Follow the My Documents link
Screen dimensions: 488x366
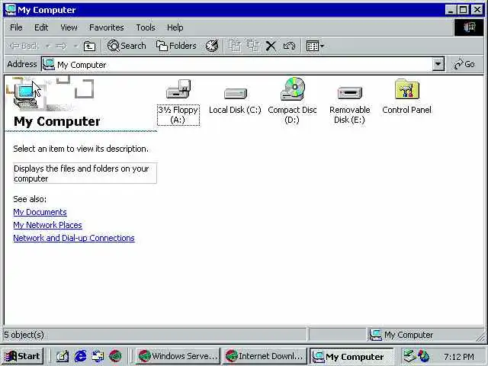pyautogui.click(x=40, y=212)
